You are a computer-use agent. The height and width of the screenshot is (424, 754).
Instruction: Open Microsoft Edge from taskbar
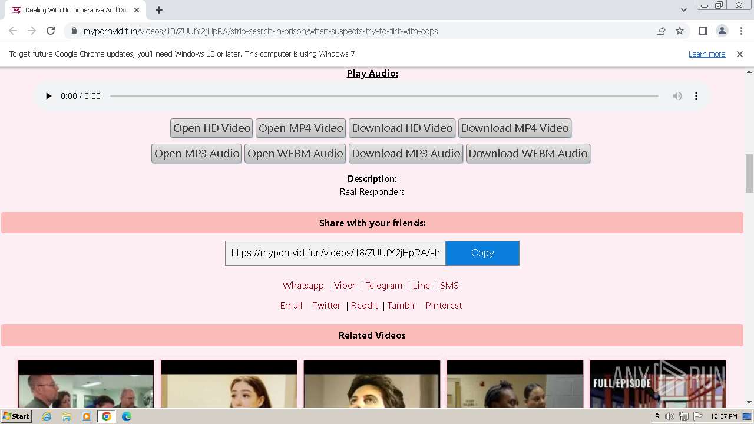click(127, 416)
